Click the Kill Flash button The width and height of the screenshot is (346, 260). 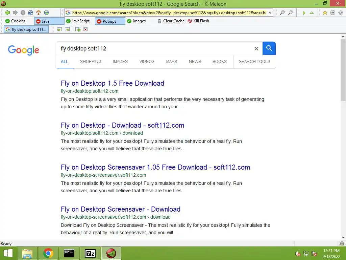198,21
